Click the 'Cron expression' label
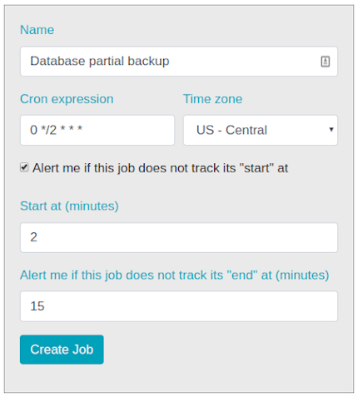 (67, 99)
